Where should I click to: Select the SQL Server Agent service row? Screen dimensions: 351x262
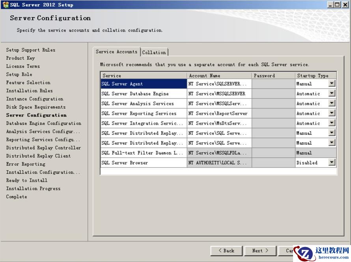tap(144, 84)
